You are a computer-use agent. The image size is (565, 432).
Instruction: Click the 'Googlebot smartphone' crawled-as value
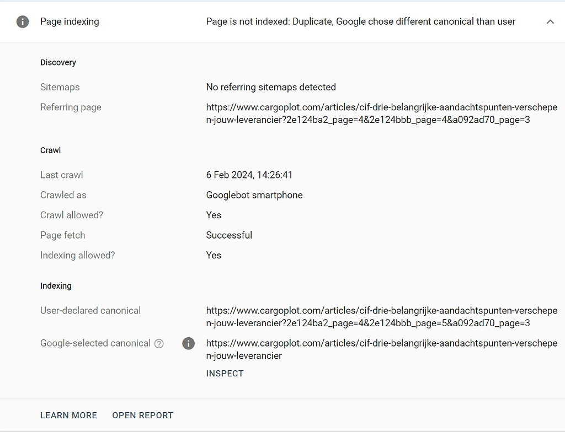254,195
